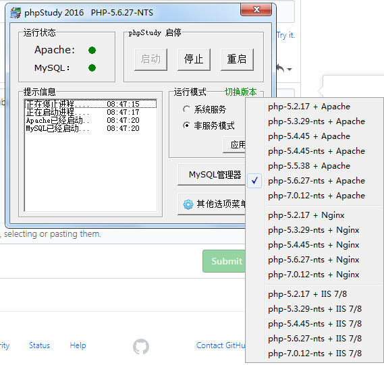Click the phpStudy title bar app icon
The width and height of the screenshot is (384, 365).
16,13
